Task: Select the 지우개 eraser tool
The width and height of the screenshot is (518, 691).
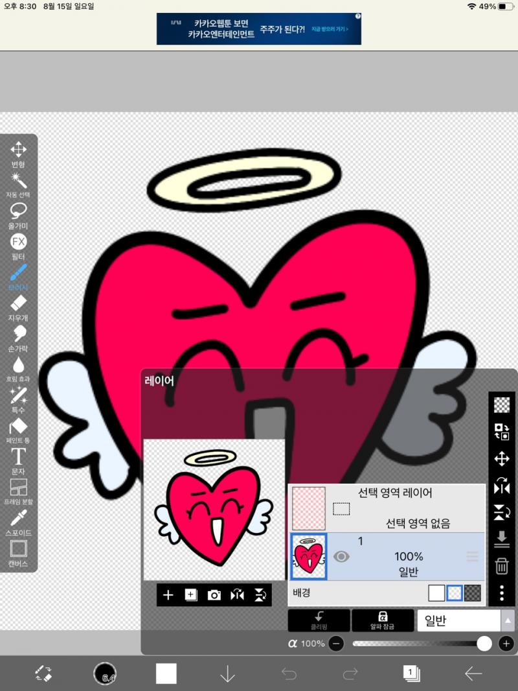Action: click(18, 308)
